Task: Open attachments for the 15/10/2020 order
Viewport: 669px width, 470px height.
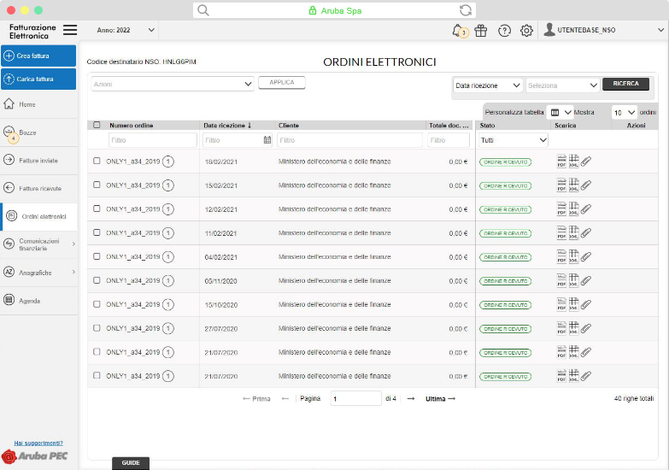Action: [x=586, y=305]
